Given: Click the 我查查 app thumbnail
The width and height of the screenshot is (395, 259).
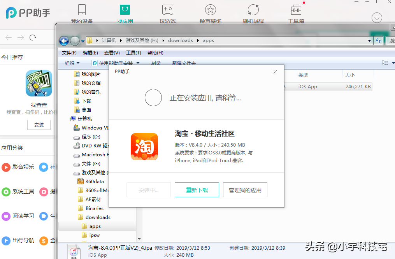Looking at the screenshot, I should click(39, 83).
